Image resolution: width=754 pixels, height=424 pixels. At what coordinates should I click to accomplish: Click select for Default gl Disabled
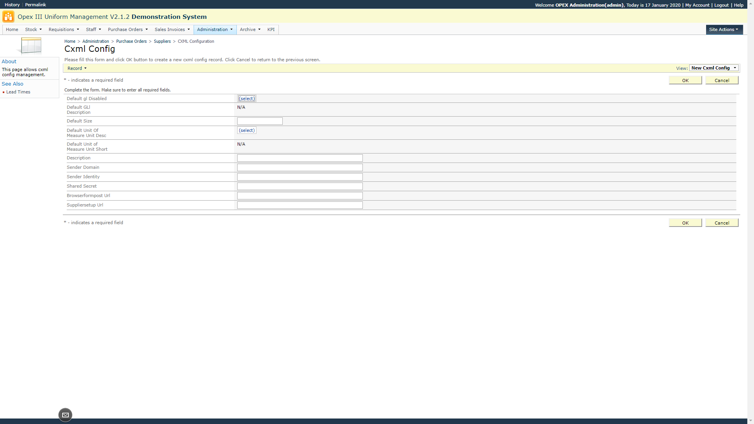coord(247,99)
